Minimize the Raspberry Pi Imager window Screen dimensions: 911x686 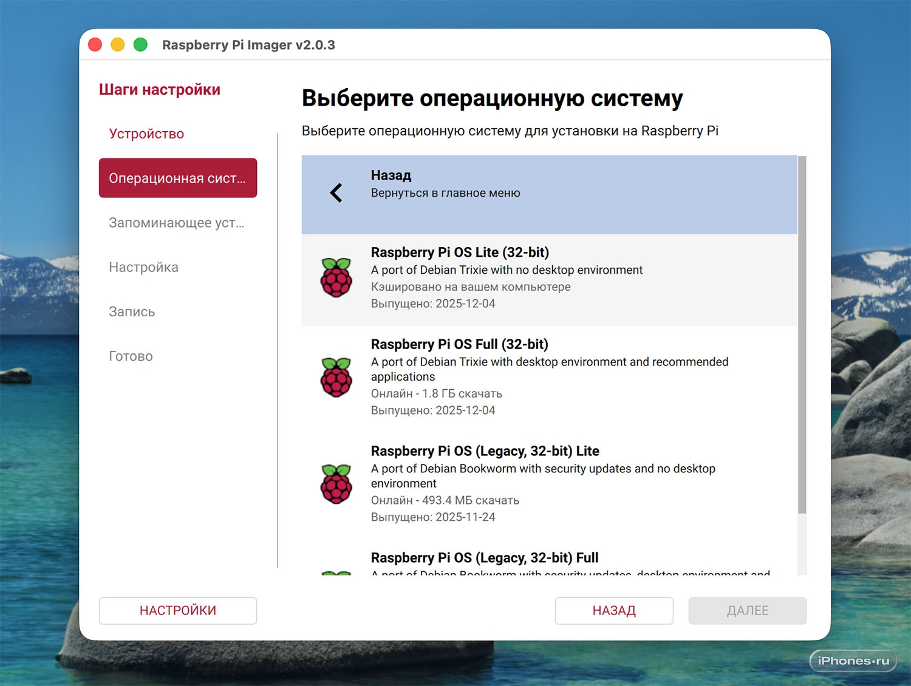pos(118,44)
